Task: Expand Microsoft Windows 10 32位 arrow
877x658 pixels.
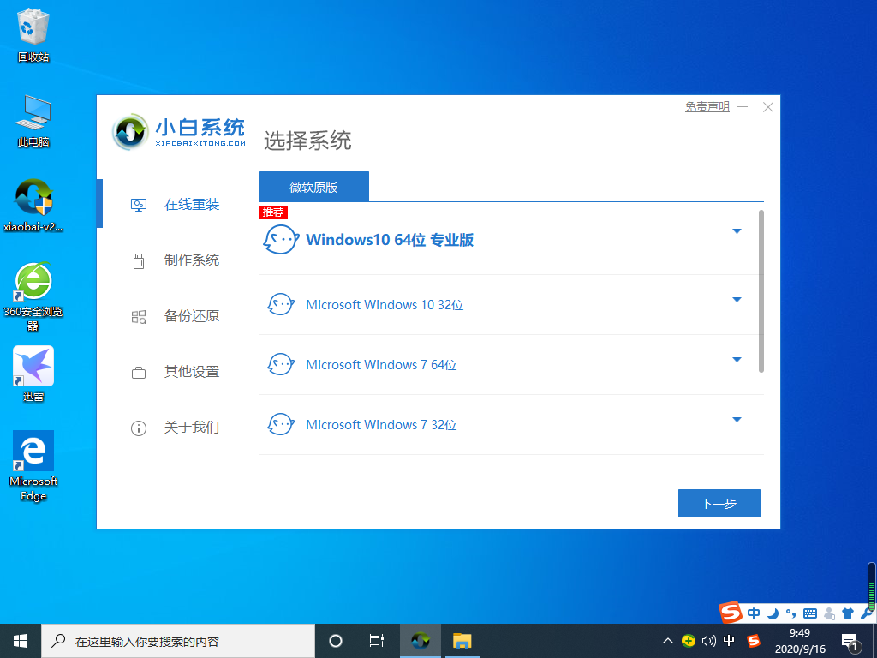Action: (737, 300)
